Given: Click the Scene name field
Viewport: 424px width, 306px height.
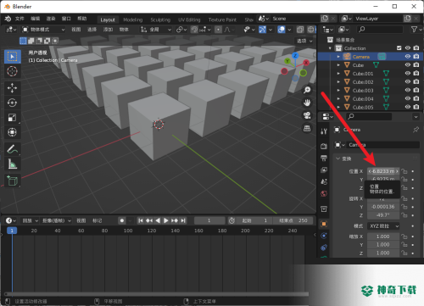Looking at the screenshot, I should point(295,19).
